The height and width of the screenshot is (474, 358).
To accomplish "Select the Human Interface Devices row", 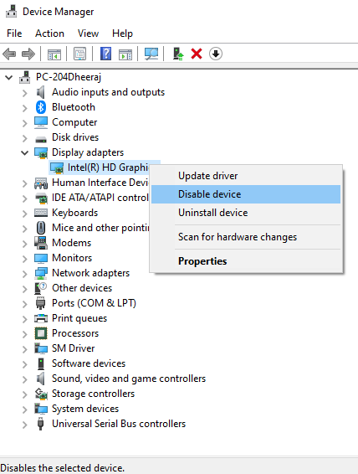I will click(100, 183).
